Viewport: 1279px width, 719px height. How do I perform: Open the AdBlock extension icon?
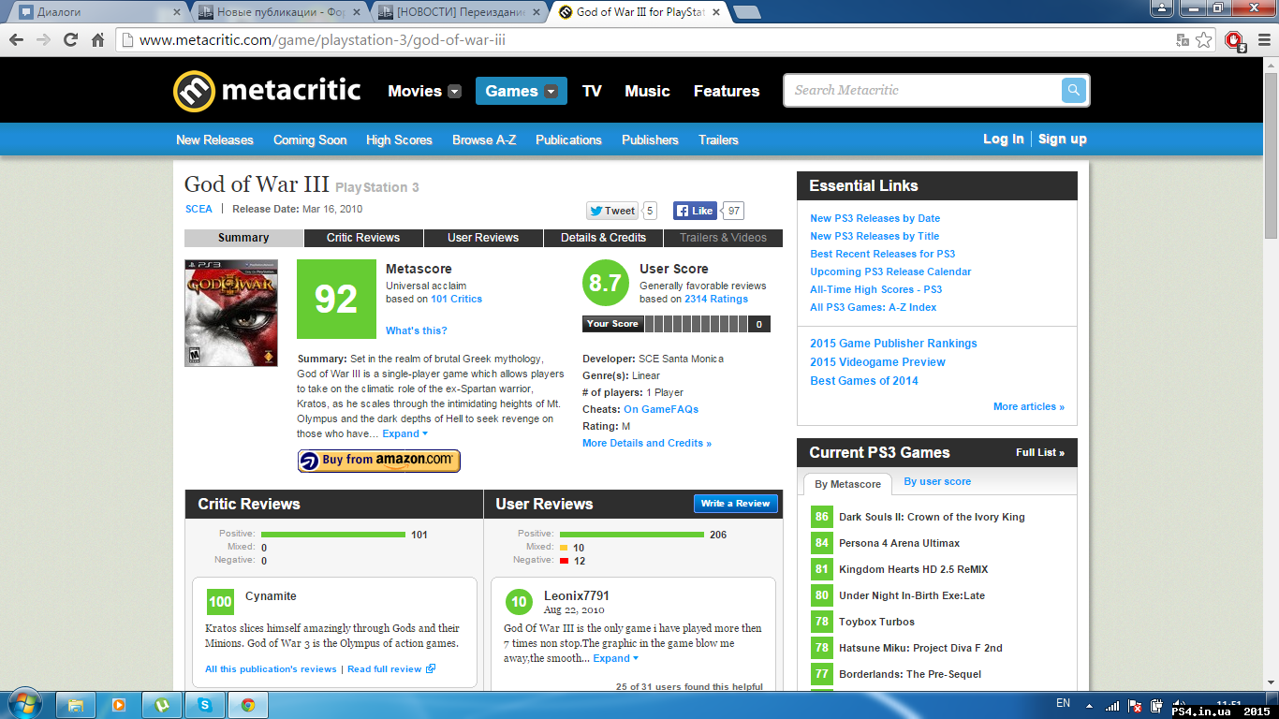coord(1234,41)
